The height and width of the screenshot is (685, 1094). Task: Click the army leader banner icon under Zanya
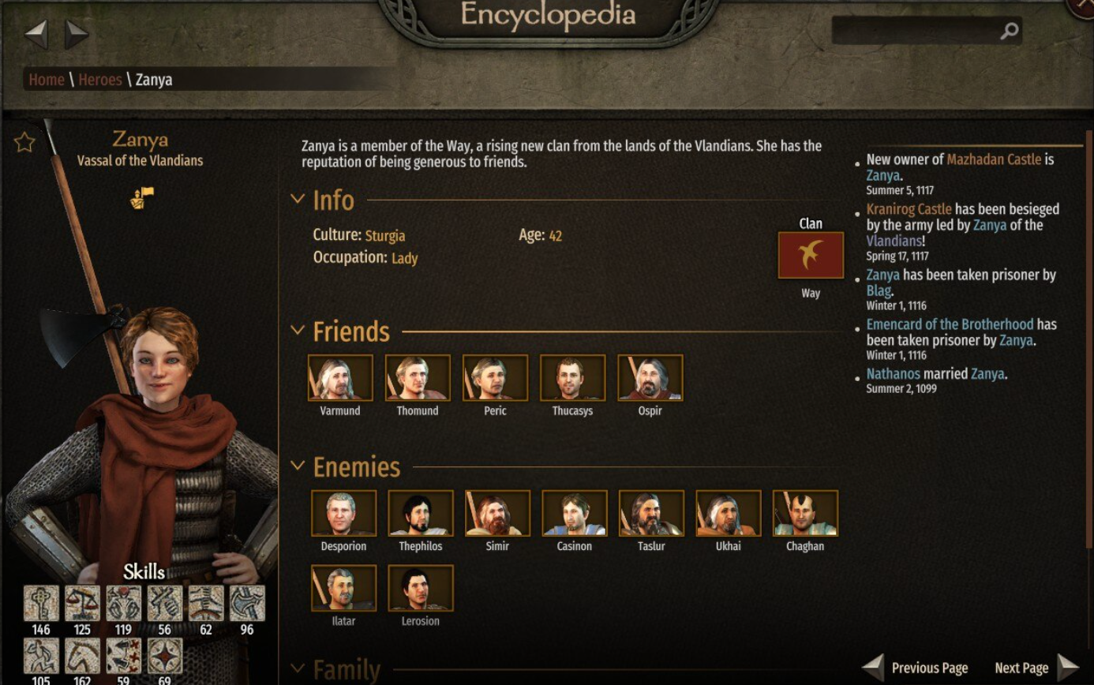tap(142, 197)
